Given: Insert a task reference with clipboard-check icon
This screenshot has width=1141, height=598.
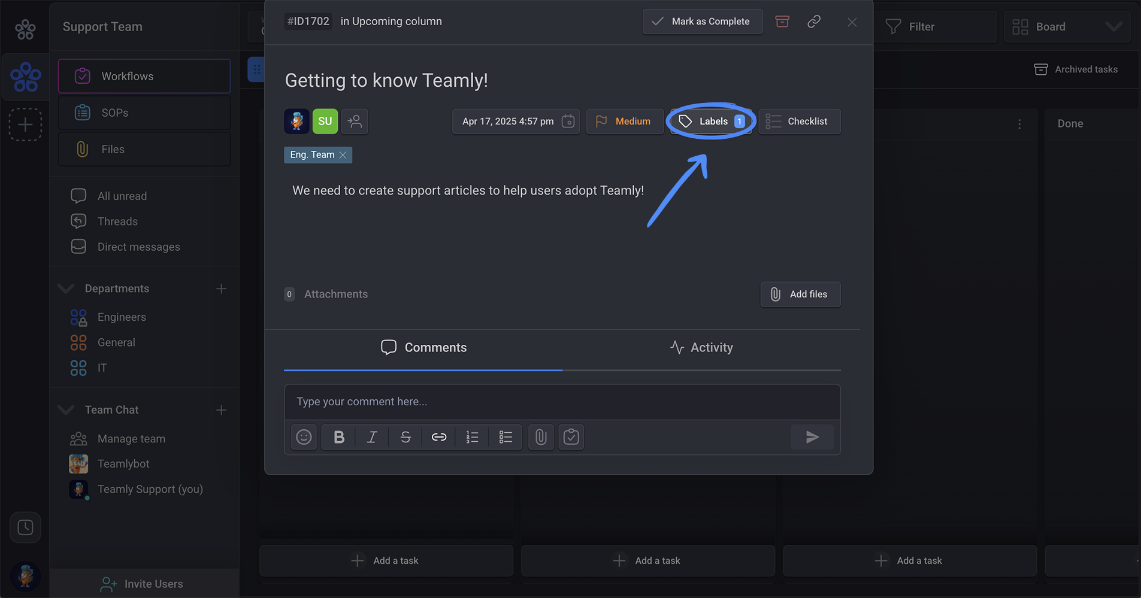Looking at the screenshot, I should 571,437.
